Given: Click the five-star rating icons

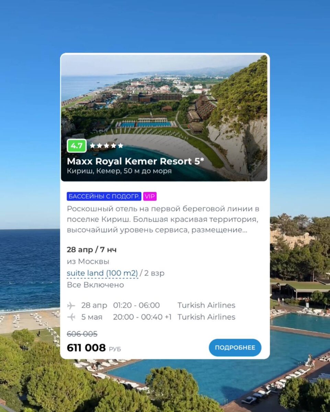Looking at the screenshot, I should click(106, 146).
